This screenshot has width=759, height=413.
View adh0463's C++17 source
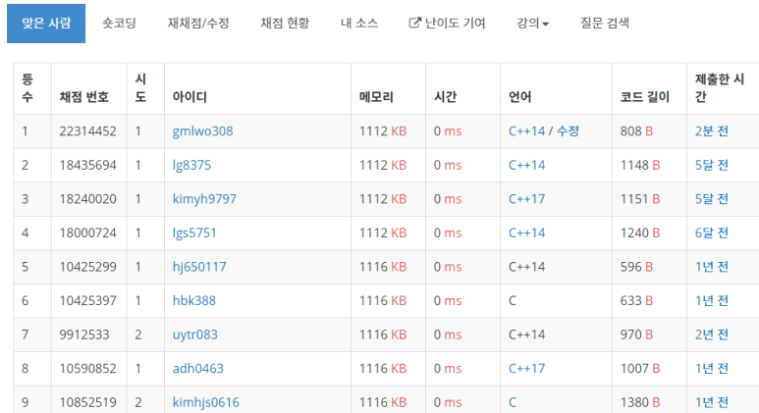point(526,368)
